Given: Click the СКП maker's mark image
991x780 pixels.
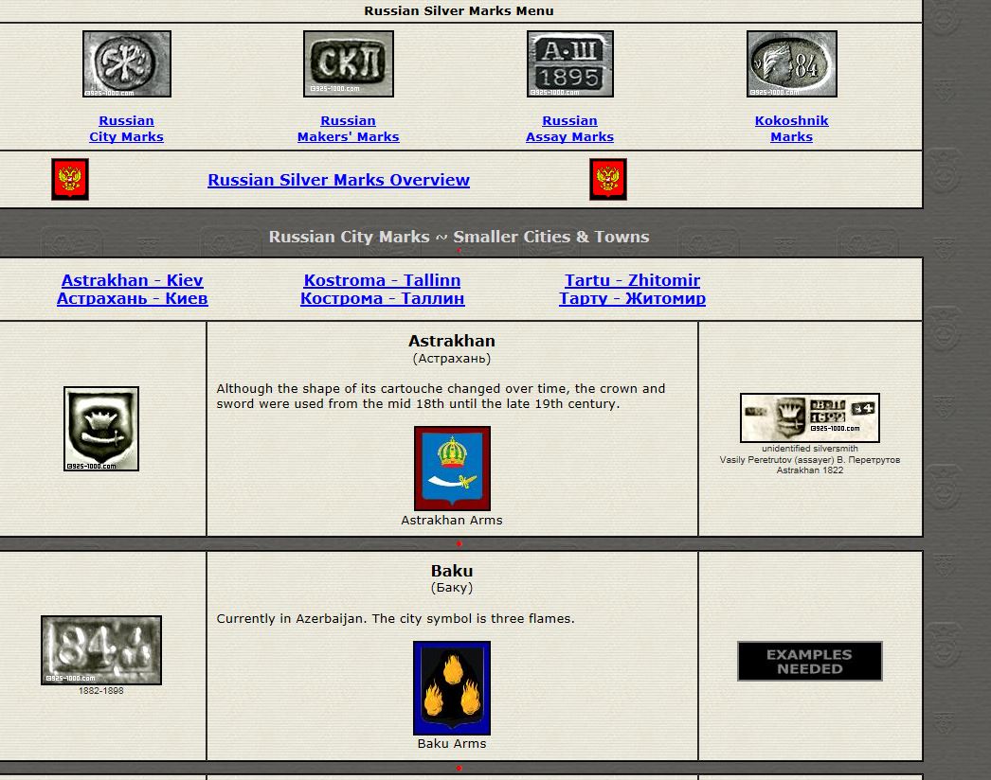Looking at the screenshot, I should tap(348, 64).
